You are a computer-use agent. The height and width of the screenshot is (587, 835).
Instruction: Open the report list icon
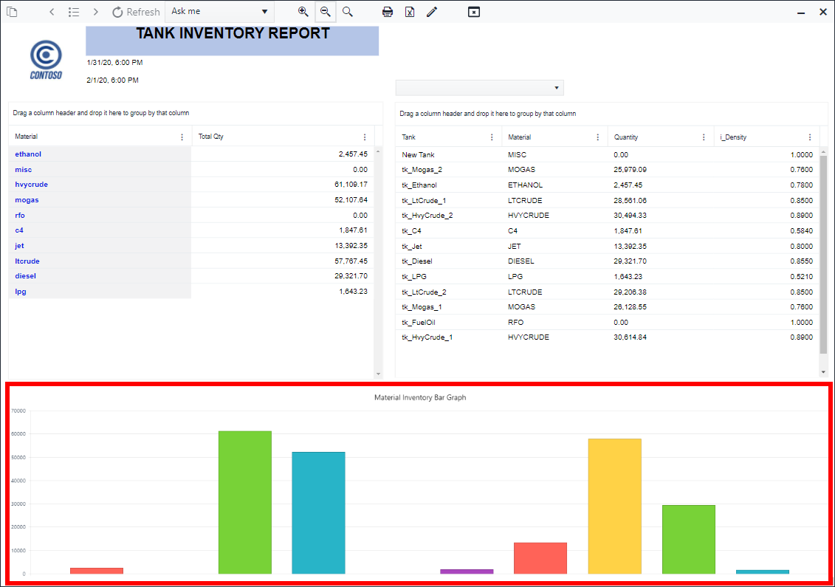(x=74, y=12)
